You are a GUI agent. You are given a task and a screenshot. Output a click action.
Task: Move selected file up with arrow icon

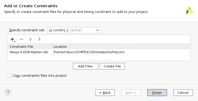click(x=30, y=39)
